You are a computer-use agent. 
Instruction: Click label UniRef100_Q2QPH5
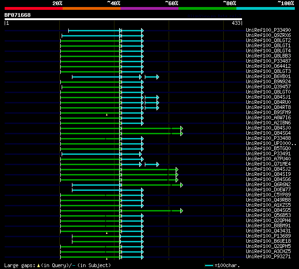[268, 247]
